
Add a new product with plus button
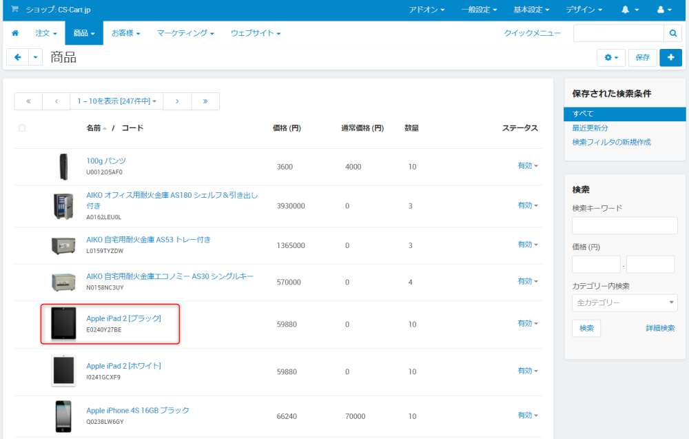670,58
